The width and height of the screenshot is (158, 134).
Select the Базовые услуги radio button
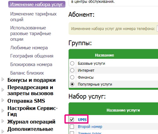[72, 64]
